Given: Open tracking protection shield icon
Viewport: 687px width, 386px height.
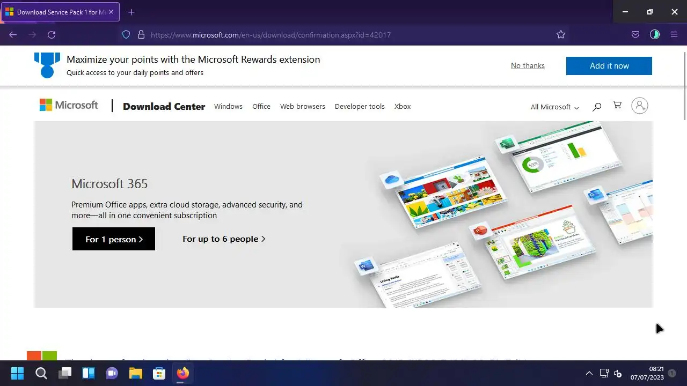Looking at the screenshot, I should 126,34.
